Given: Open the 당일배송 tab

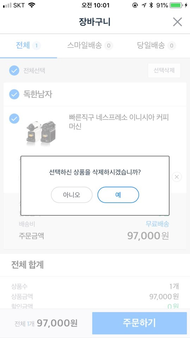Looking at the screenshot, I should point(156,45).
